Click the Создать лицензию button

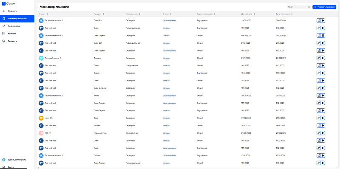coord(324,7)
